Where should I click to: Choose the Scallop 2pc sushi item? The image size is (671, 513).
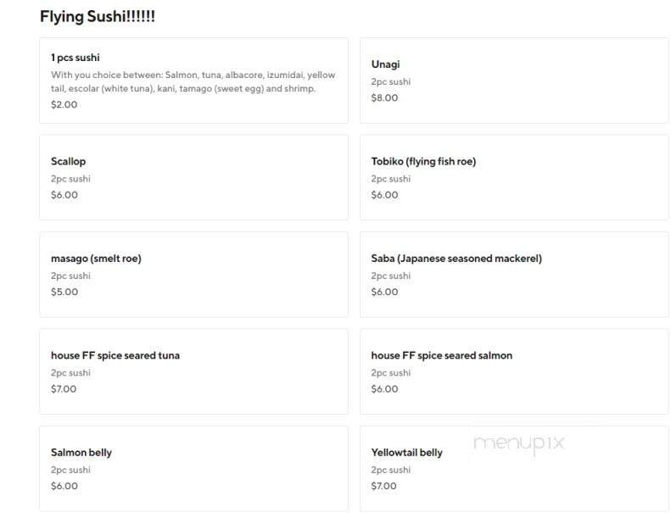(x=69, y=161)
